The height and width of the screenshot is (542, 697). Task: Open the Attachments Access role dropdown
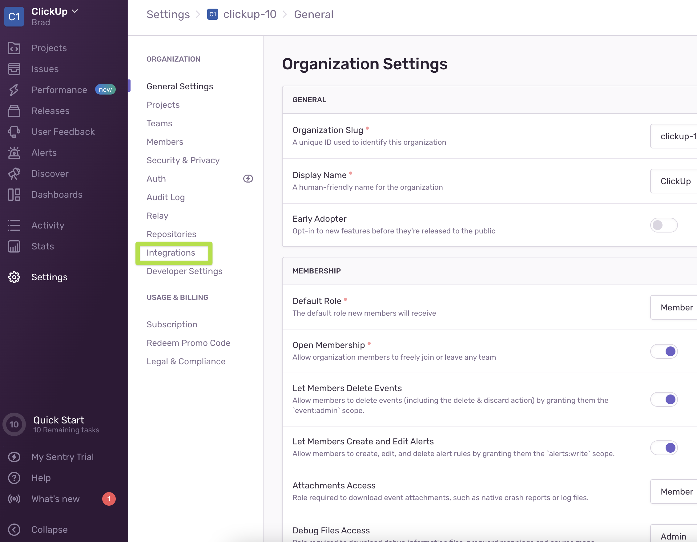(x=673, y=491)
